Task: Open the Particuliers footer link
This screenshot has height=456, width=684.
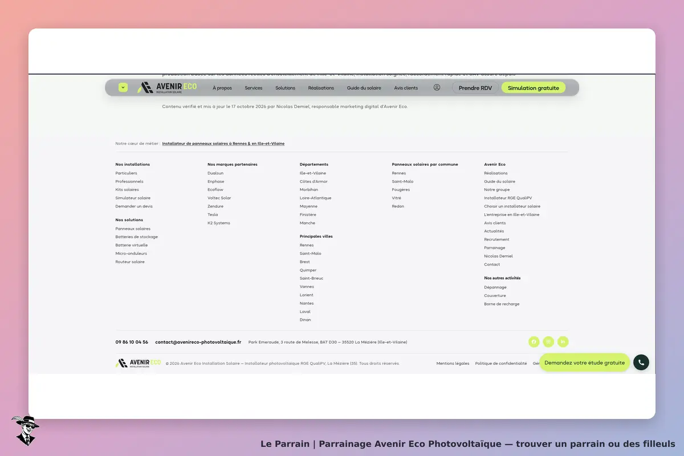Action: [x=127, y=173]
